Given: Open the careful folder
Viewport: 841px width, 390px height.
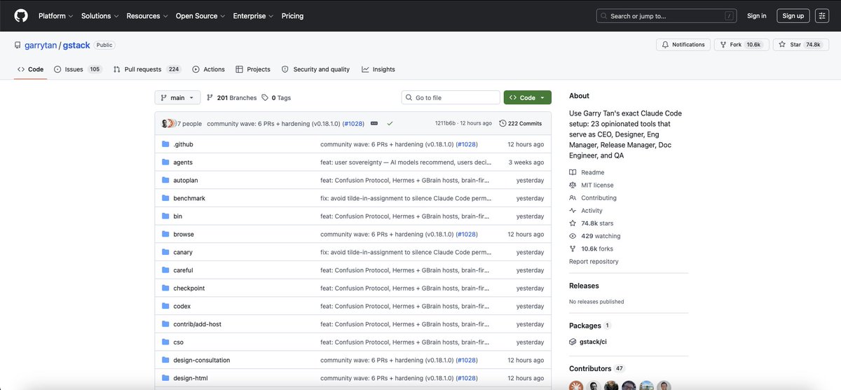Looking at the screenshot, I should coord(183,270).
